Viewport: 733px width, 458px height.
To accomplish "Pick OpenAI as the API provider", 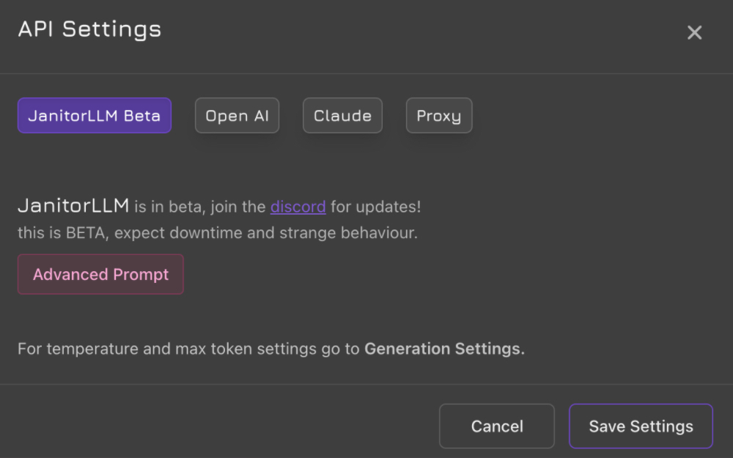I will (237, 116).
